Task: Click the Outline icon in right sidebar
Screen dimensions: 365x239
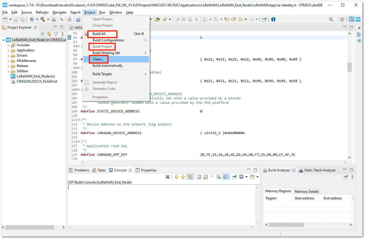Action: (x=359, y=34)
